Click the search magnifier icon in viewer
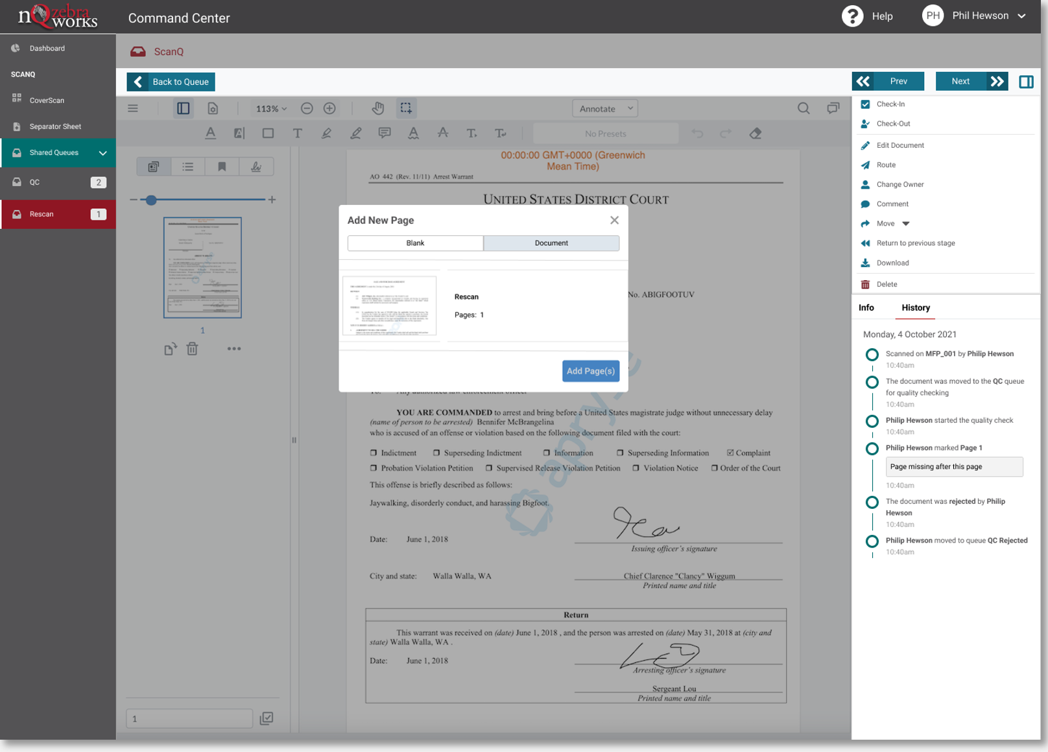 click(804, 108)
